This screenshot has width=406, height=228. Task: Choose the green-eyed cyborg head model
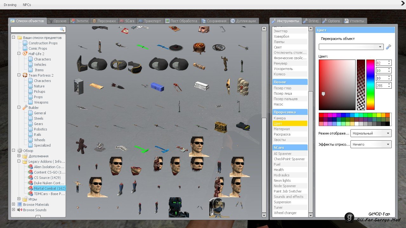[178, 207]
